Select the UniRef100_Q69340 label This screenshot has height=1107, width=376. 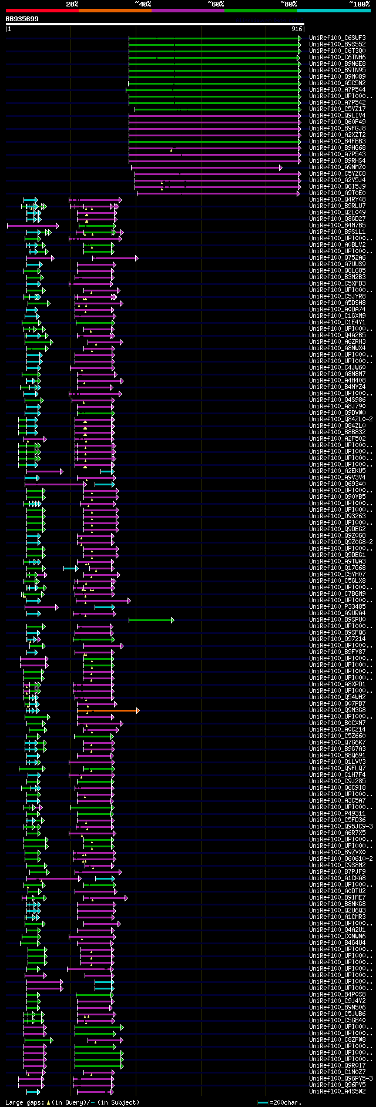337,484
